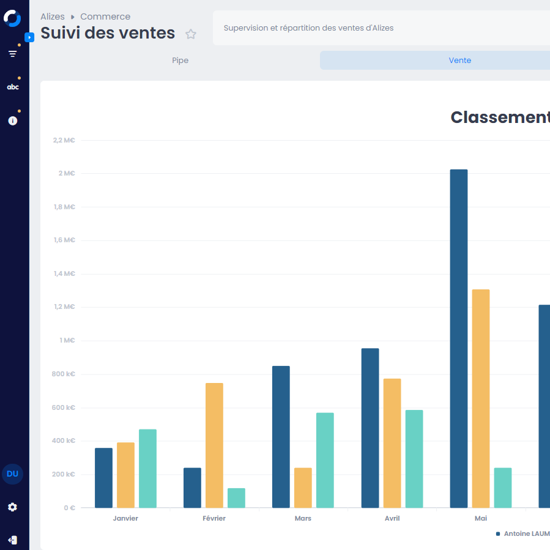Open the DU user avatar

pos(12,474)
